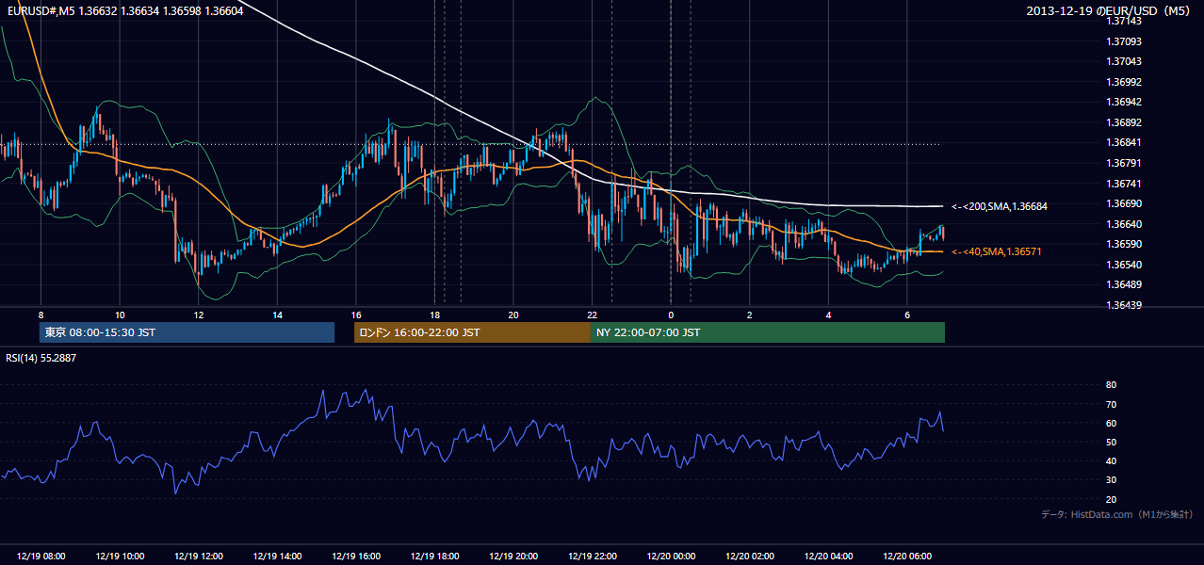Select the 12/19 10:00 time label

[120, 557]
